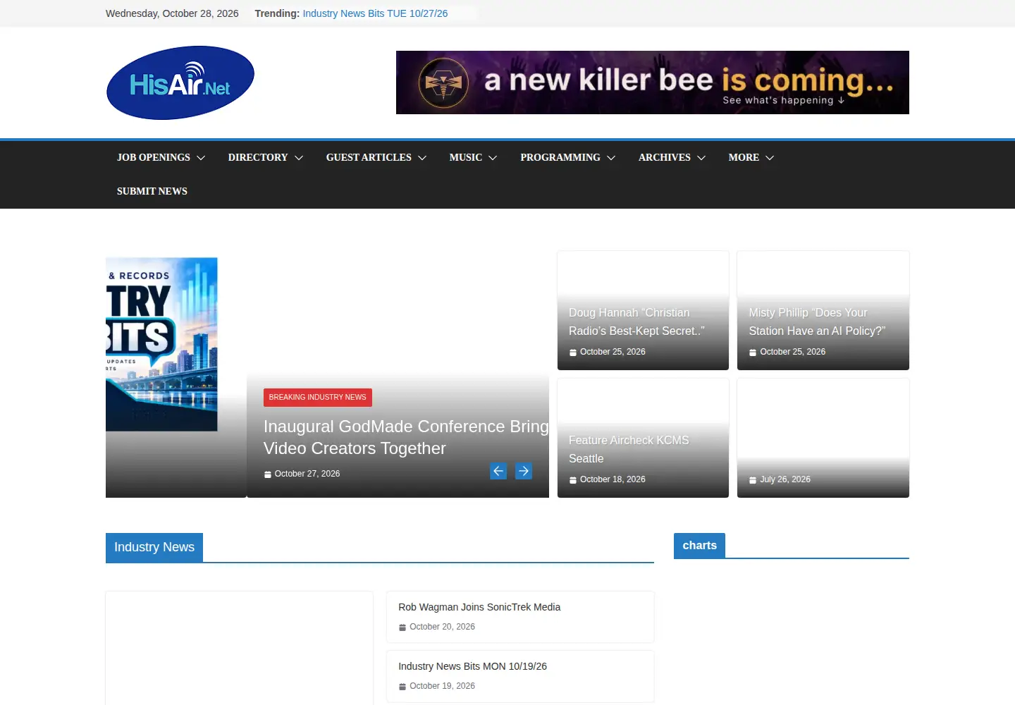Screen dimensions: 1015x705
Task: Click the October 20, 2026 date text
Action: [x=442, y=627]
